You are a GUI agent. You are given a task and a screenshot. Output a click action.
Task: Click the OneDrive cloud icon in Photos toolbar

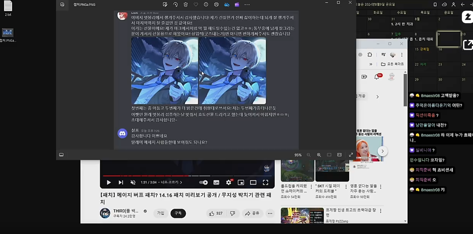click(227, 5)
